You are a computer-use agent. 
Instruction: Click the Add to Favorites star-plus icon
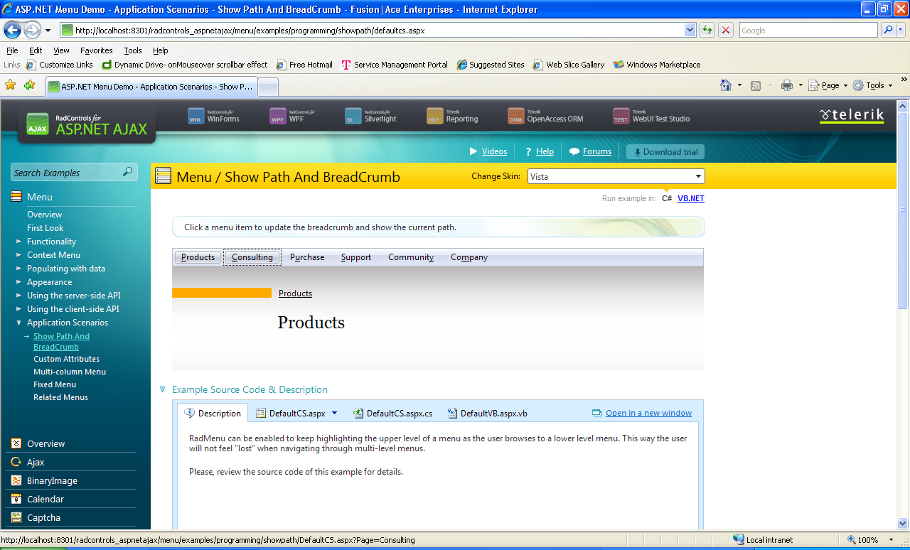[x=29, y=85]
